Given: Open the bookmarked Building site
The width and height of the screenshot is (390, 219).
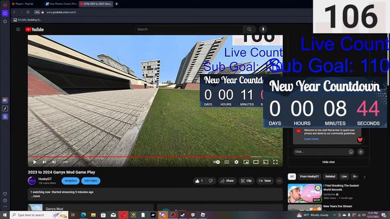Looking at the screenshot, I should [27, 20].
